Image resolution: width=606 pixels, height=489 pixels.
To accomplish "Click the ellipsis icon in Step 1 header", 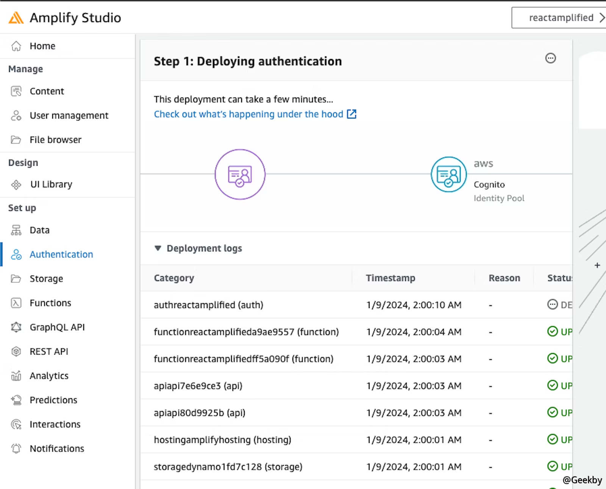I will [x=550, y=58].
